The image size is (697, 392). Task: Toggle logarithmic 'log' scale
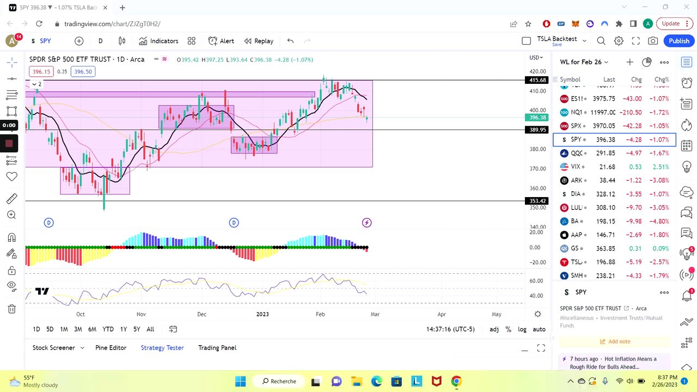point(522,329)
